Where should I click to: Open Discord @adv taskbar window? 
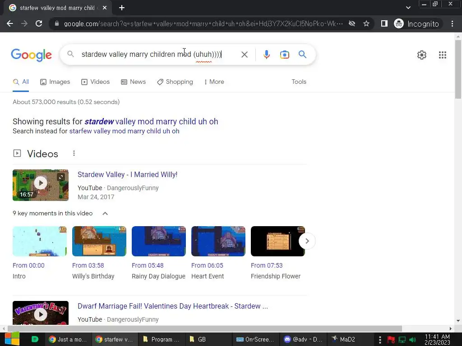(x=303, y=340)
